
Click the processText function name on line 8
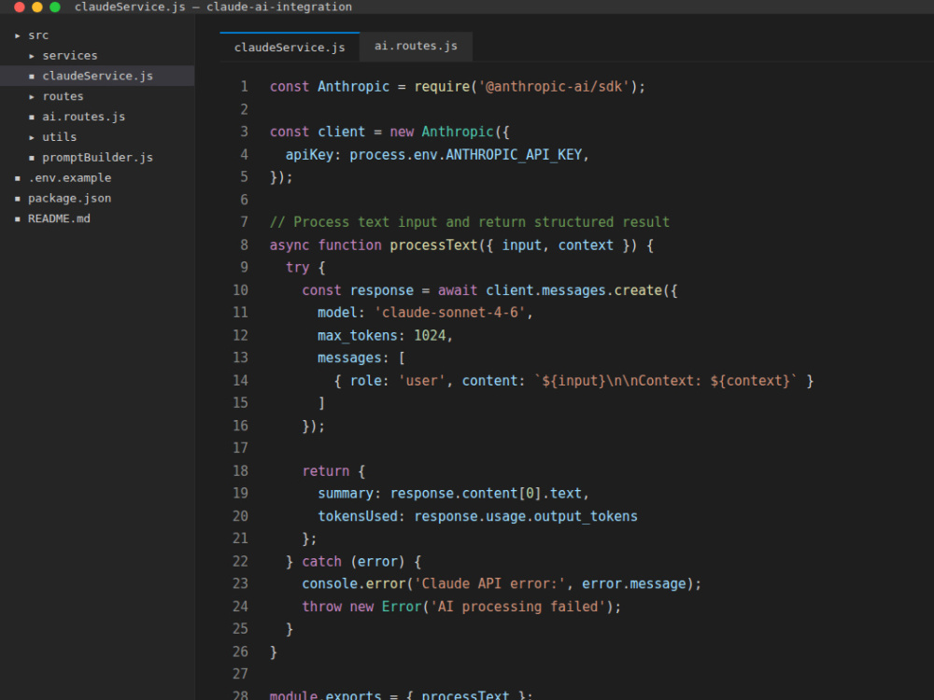433,245
